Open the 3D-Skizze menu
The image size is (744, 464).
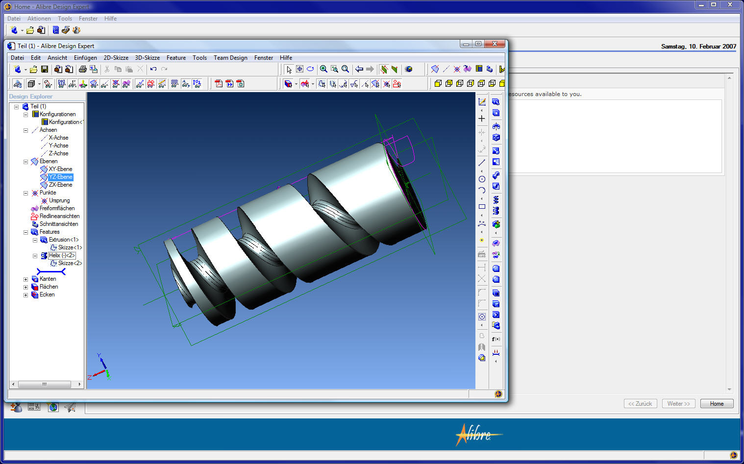coord(148,58)
